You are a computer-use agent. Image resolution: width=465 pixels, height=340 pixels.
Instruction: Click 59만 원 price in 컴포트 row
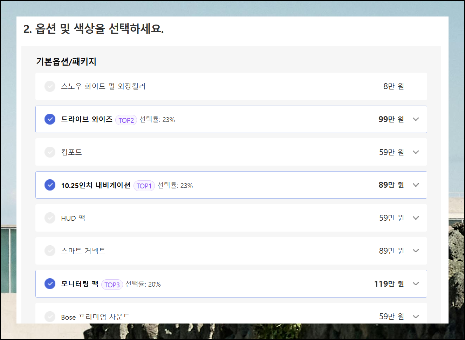392,152
